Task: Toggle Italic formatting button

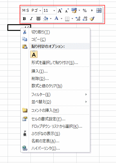Action: 31,19
